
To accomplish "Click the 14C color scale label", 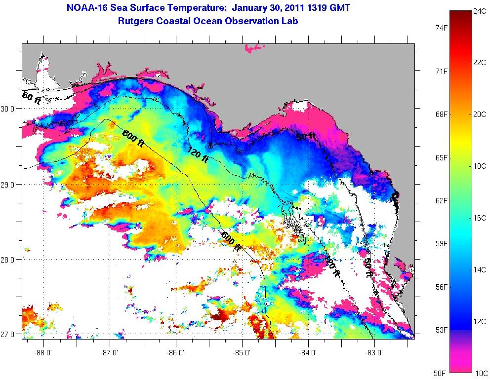I will coord(480,270).
